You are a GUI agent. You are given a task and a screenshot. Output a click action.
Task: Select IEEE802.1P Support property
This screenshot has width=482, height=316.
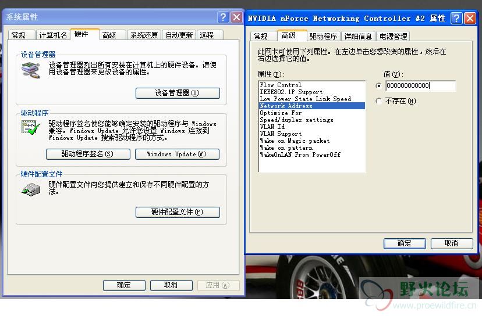[311, 92]
